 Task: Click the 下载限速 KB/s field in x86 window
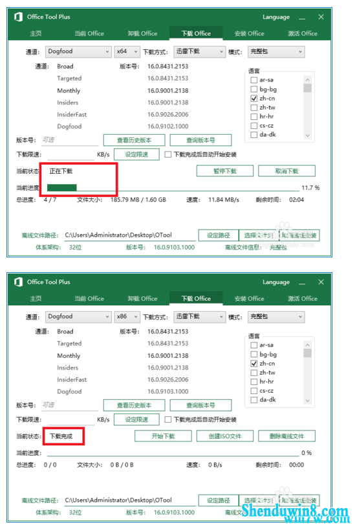coord(71,419)
